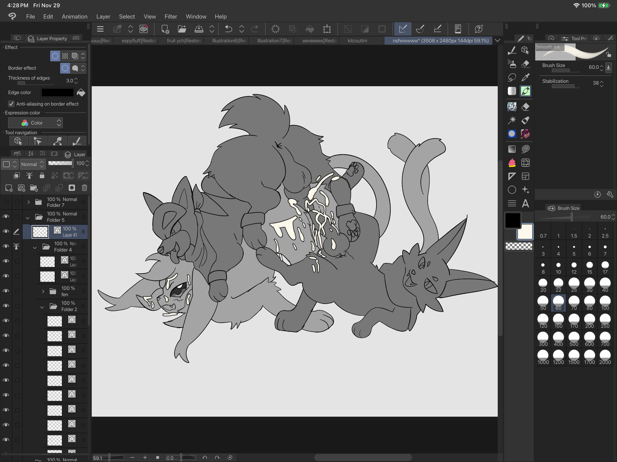Open the Window menu
The height and width of the screenshot is (462, 617).
196,16
